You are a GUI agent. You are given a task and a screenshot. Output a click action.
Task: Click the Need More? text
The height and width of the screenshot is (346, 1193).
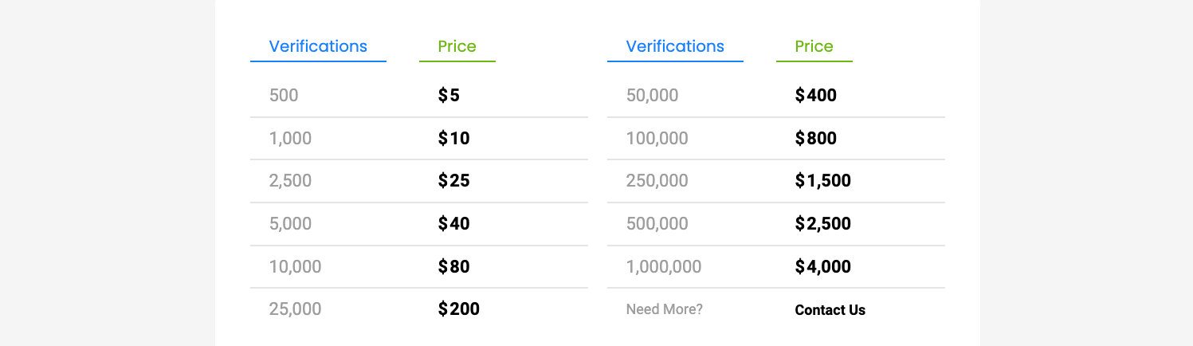point(664,309)
